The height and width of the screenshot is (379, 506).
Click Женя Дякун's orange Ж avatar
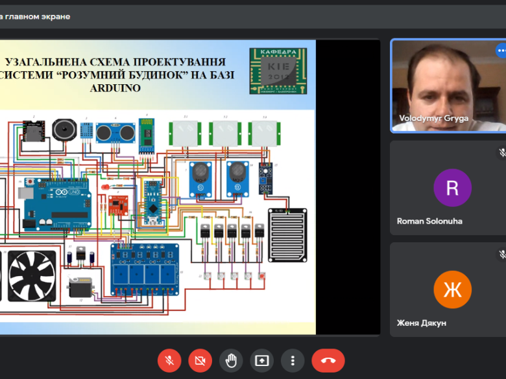[452, 290]
